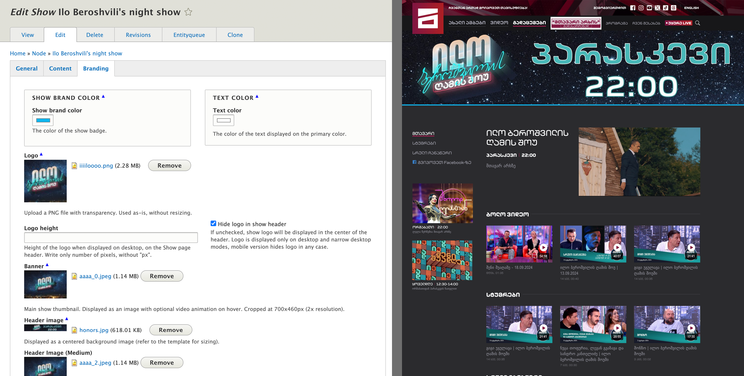Click the file icon beside aaaa_0.jpeg
Image resolution: width=744 pixels, height=376 pixels.
click(74, 276)
